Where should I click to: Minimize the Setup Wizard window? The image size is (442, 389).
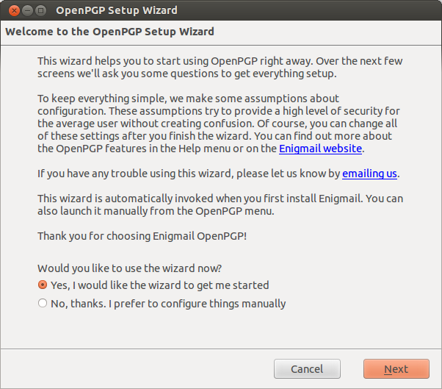point(27,11)
